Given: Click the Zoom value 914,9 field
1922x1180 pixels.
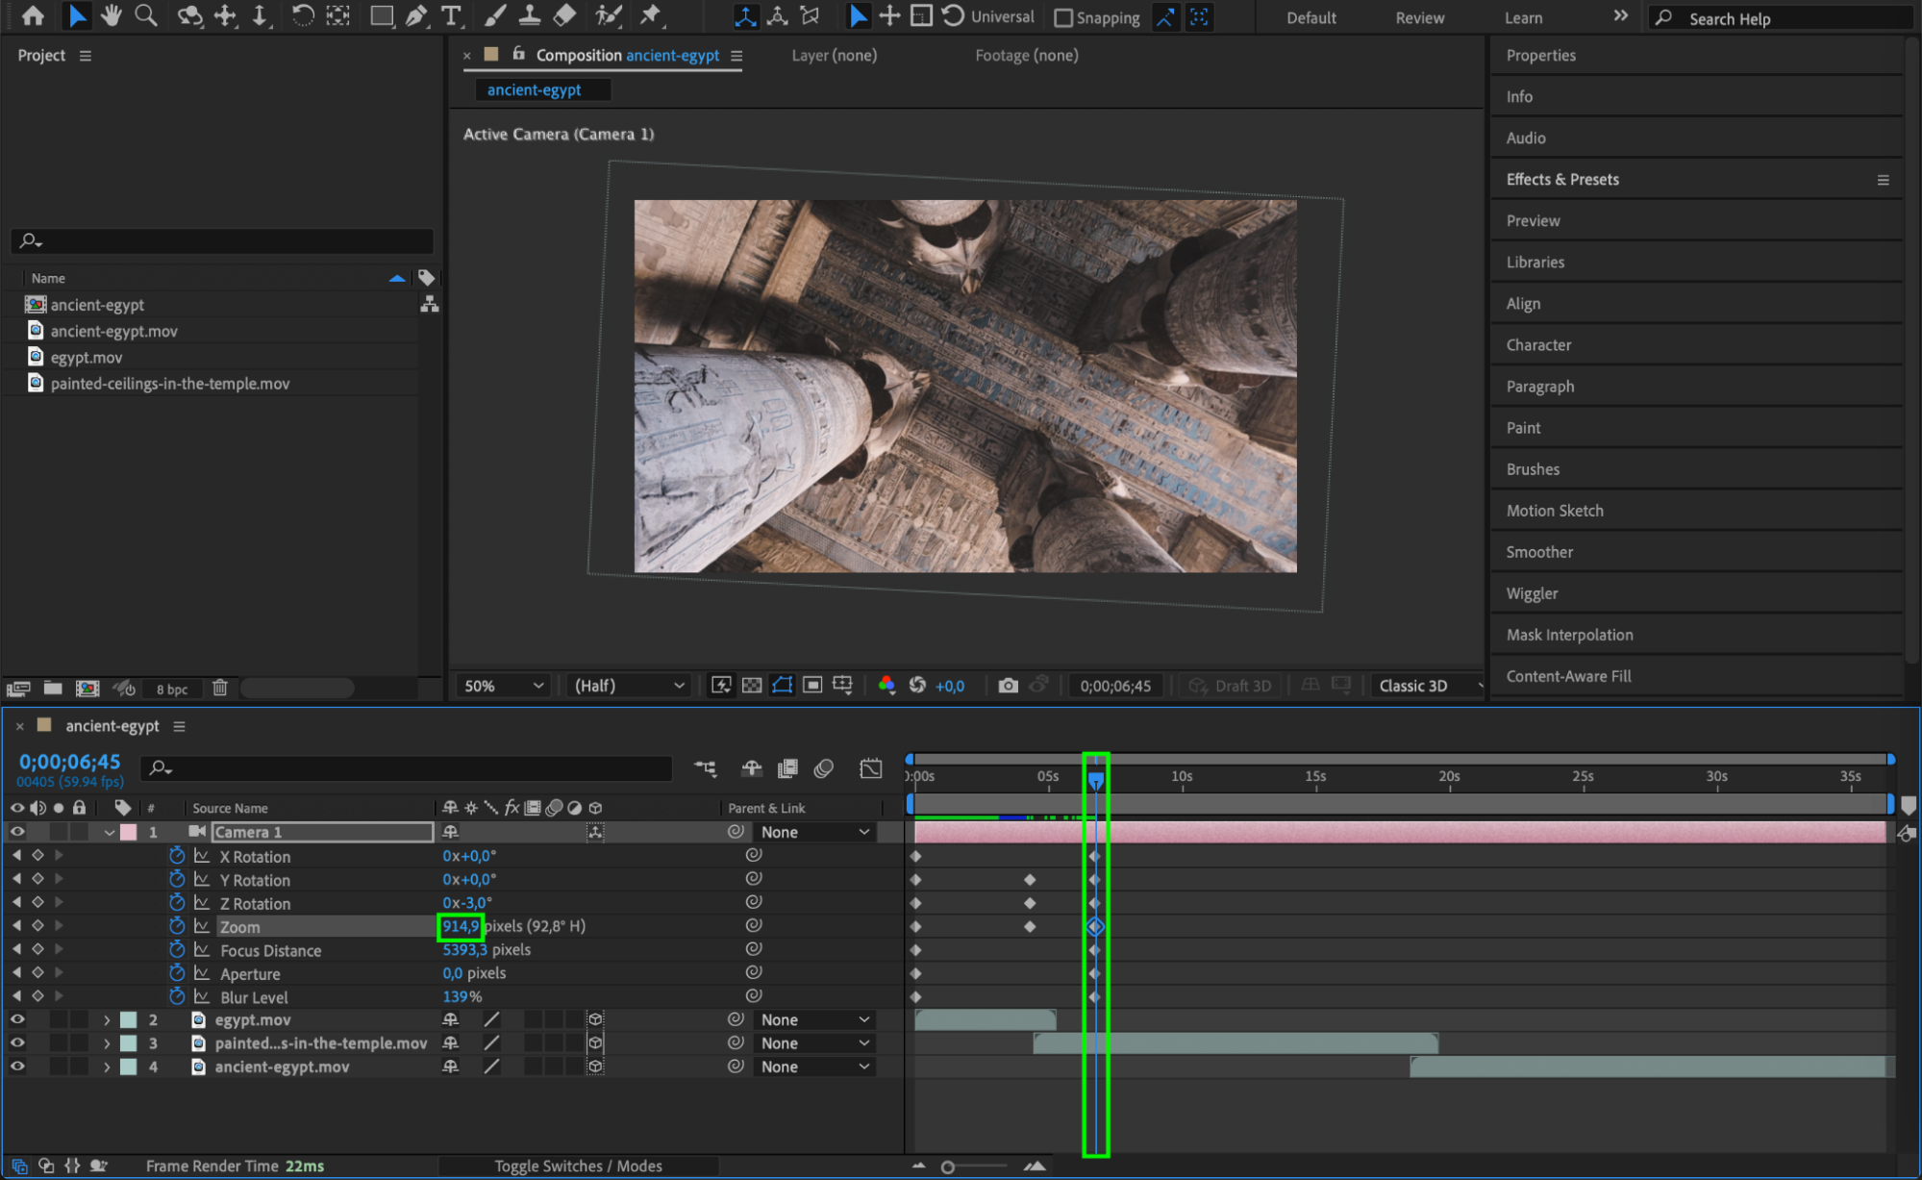Looking at the screenshot, I should [x=461, y=926].
